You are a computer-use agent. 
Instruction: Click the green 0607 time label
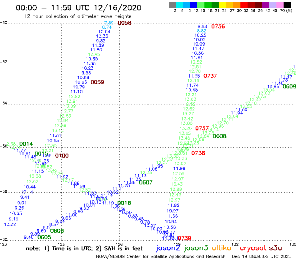point(146,182)
